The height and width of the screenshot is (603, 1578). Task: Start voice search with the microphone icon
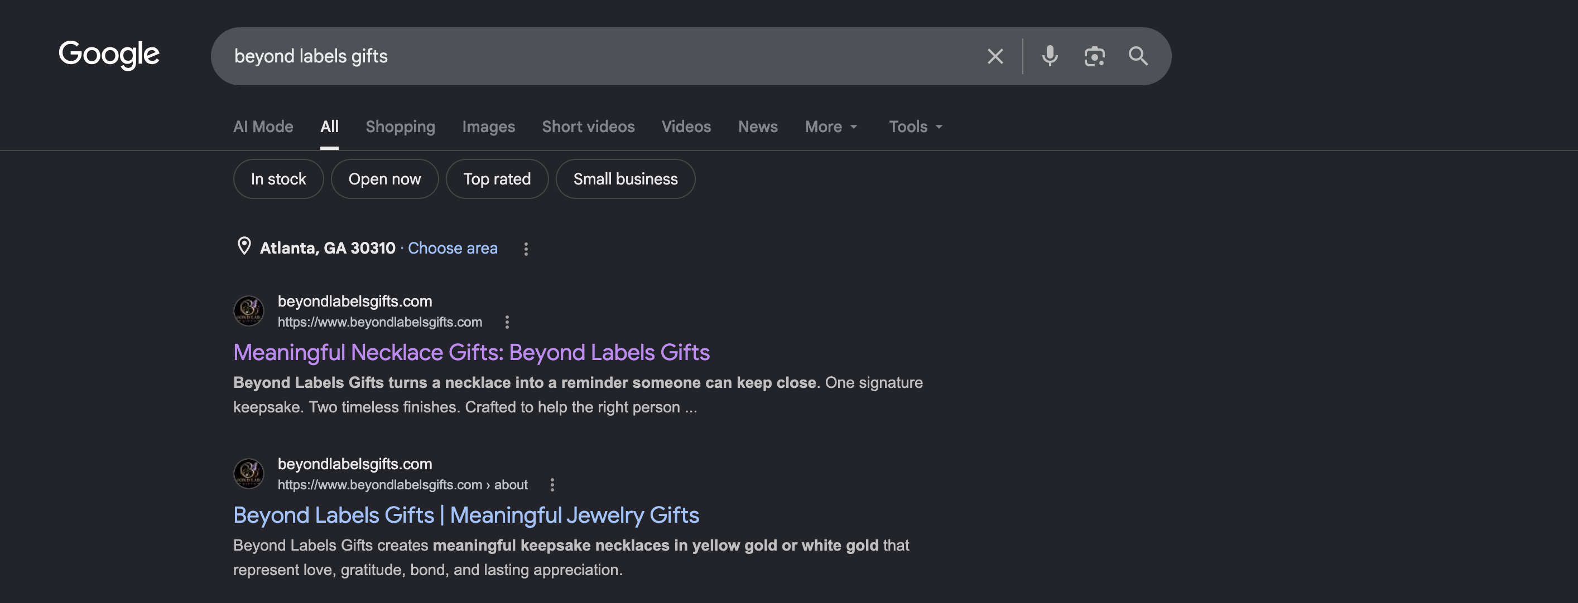tap(1050, 56)
